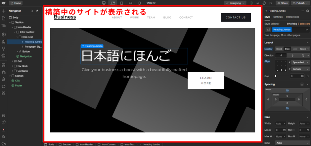
Task: Select the mobile landscape breakpoint icon
Action: pyautogui.click(x=130, y=3)
